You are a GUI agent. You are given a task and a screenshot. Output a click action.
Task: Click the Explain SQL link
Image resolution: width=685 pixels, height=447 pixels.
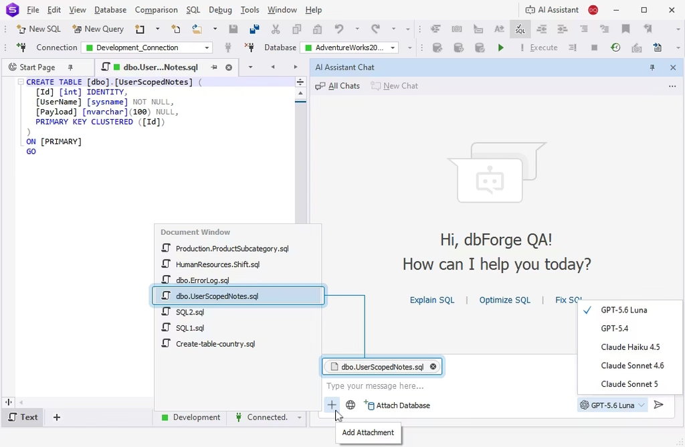[x=432, y=300]
